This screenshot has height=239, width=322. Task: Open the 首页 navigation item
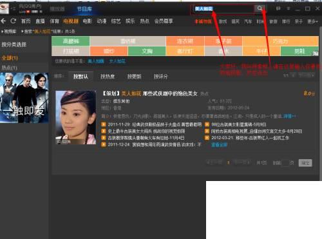pos(26,21)
